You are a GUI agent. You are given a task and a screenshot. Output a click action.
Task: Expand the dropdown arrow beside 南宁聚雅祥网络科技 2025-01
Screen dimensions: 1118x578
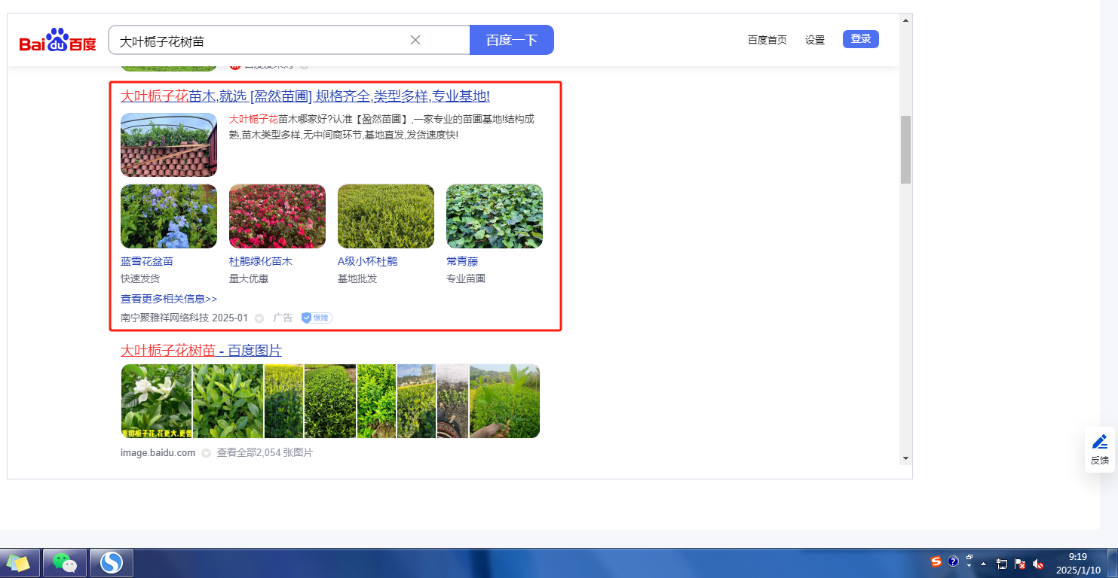click(259, 318)
